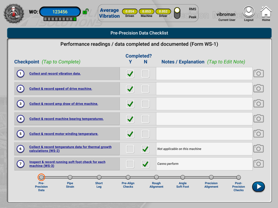
Task: Open camera for motor winding temperature row
Action: tap(259, 134)
